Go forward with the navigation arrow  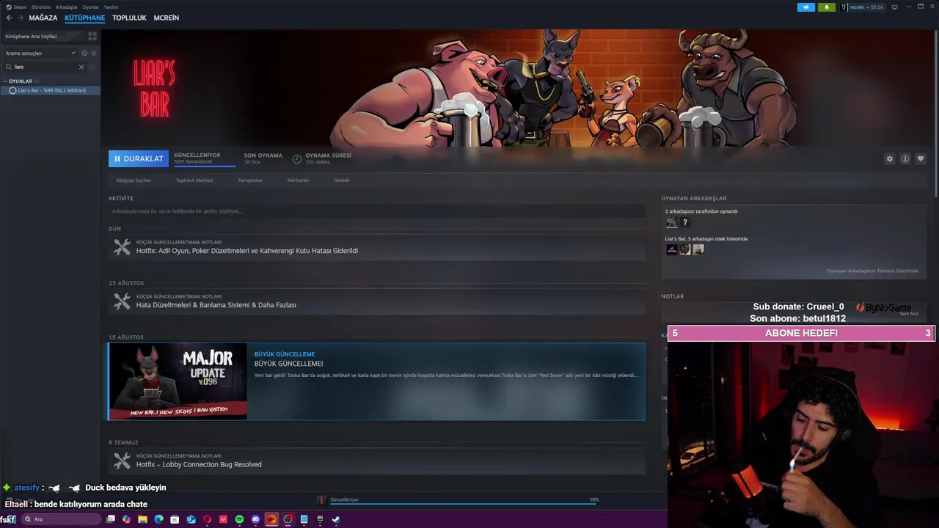[20, 18]
